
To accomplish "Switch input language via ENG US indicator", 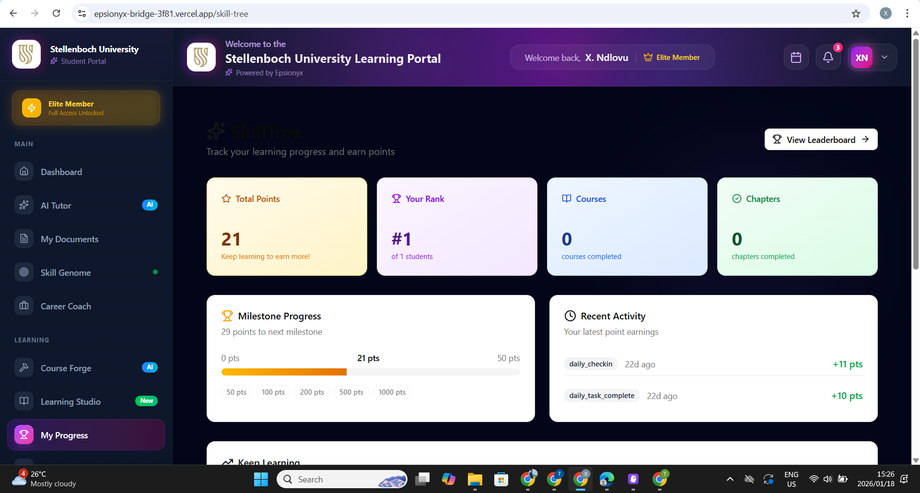I will (x=792, y=479).
